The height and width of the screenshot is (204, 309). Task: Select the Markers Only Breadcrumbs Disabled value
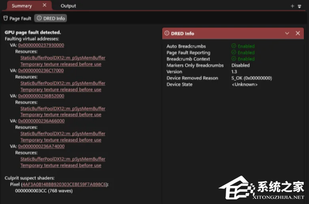click(x=241, y=65)
